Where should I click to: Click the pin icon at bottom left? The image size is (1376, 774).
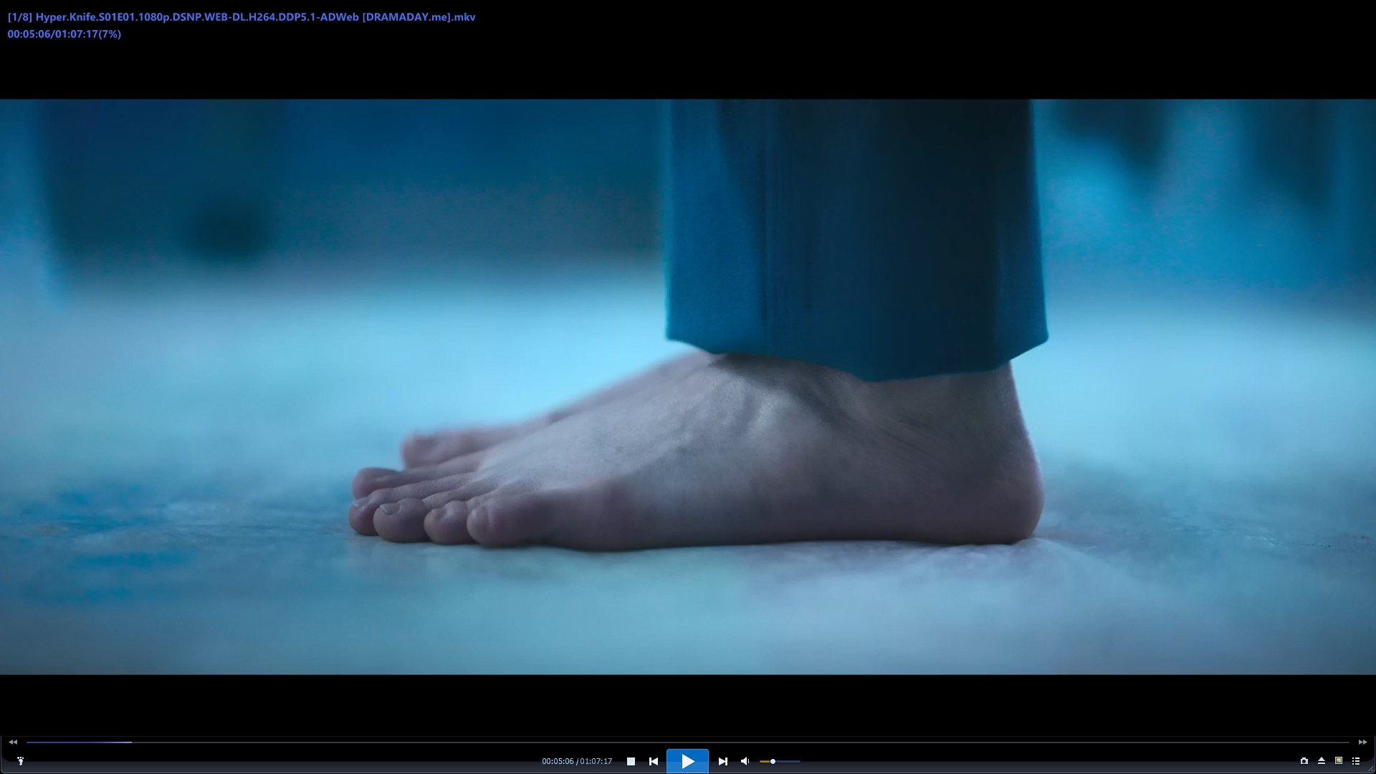pos(20,761)
